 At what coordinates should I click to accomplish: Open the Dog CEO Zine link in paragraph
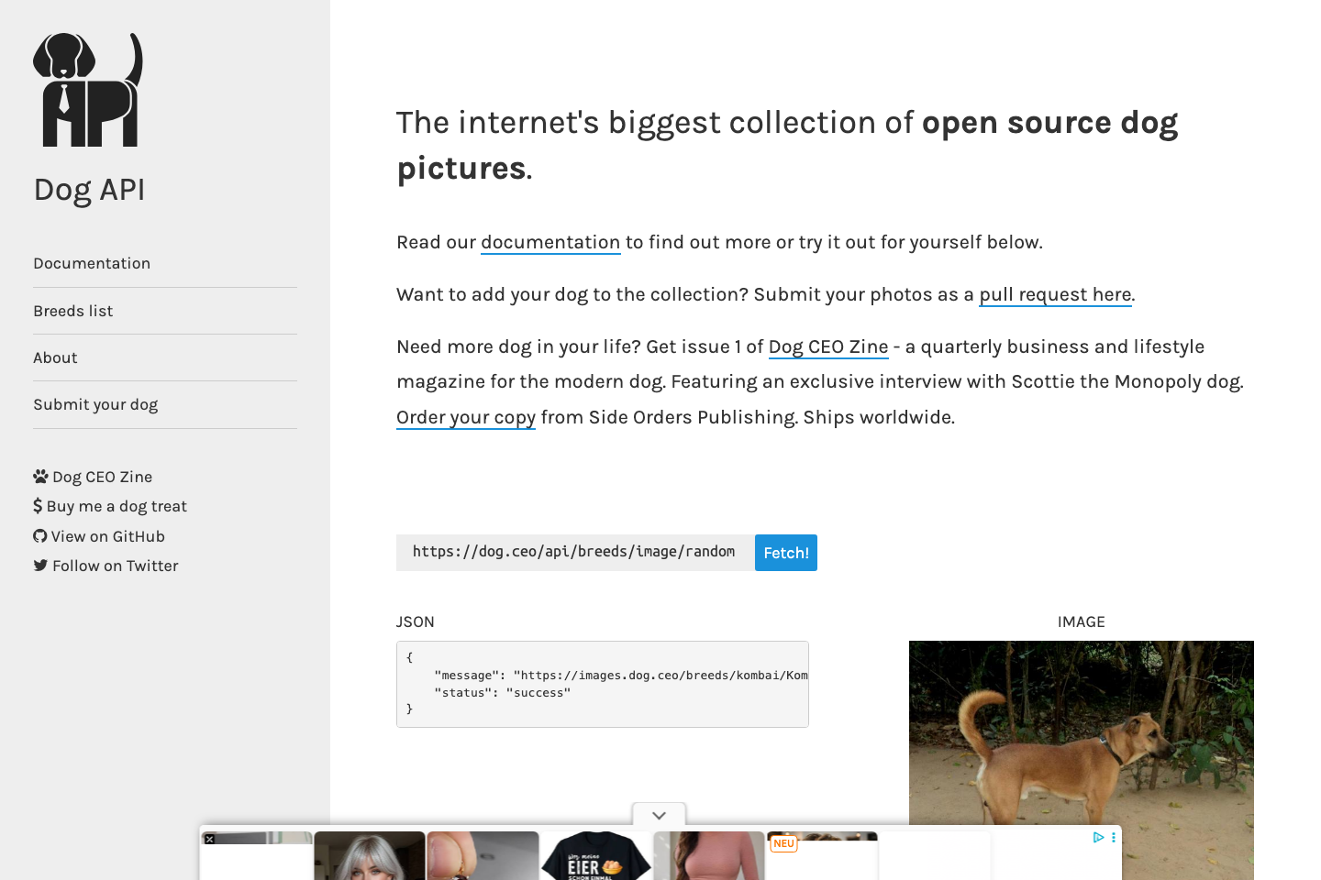[828, 346]
